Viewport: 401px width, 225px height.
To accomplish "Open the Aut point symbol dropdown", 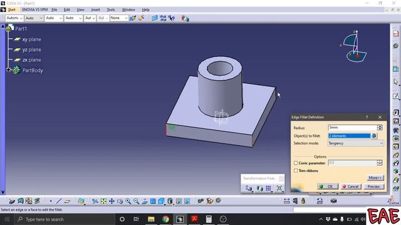I will pyautogui.click(x=90, y=18).
